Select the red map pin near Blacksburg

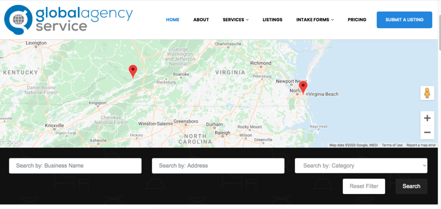point(133,71)
